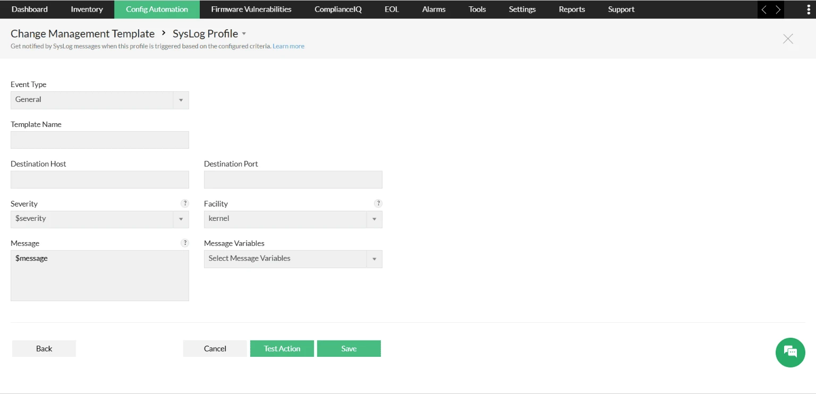Select the Config Automation tab
816x394 pixels.
[157, 10]
